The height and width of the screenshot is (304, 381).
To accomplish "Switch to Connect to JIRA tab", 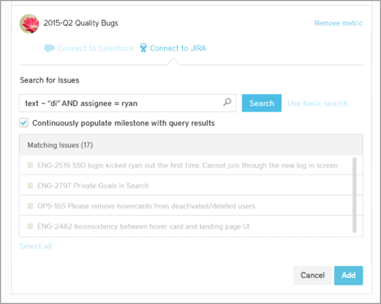I will pos(177,48).
